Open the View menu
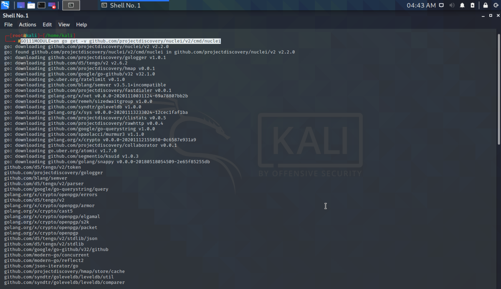The height and width of the screenshot is (289, 501). coord(64,25)
